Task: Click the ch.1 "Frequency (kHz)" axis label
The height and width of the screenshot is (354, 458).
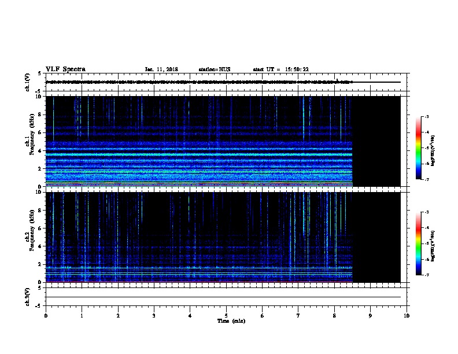Action: coord(32,134)
